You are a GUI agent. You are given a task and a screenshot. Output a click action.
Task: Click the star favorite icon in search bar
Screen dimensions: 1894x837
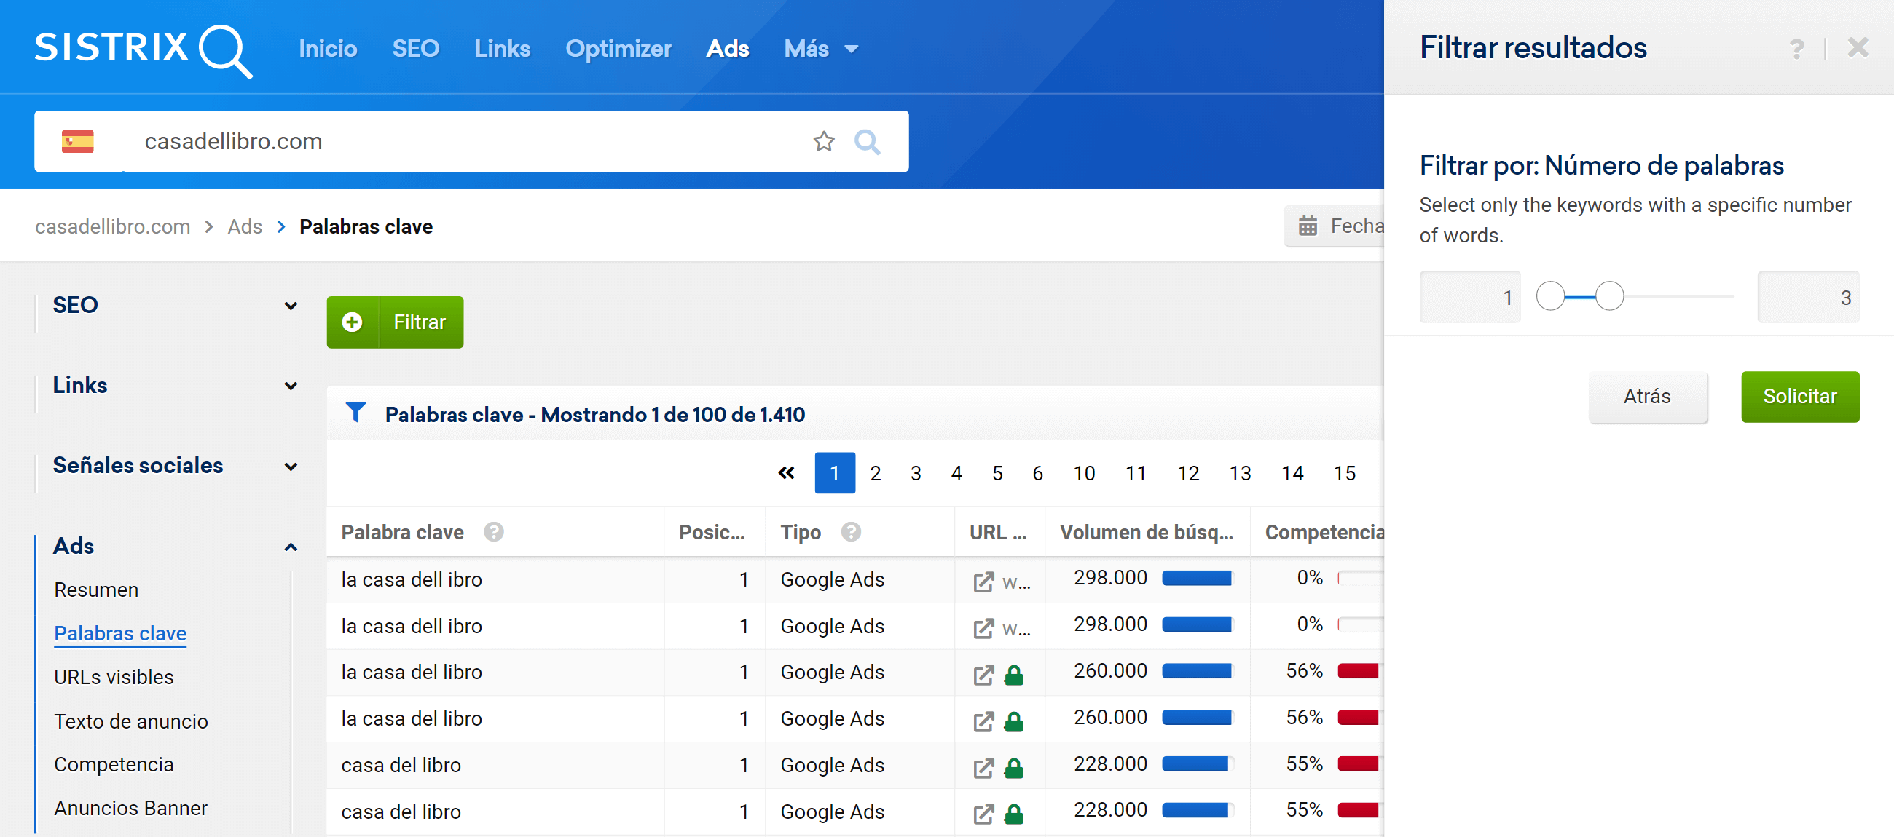[823, 141]
